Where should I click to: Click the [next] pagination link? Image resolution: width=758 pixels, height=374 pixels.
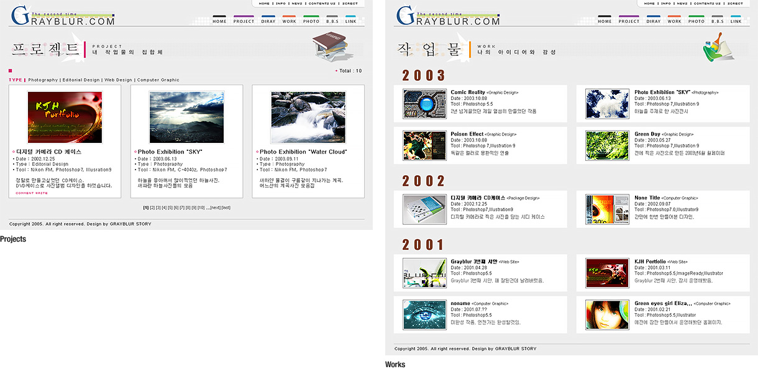click(x=216, y=208)
